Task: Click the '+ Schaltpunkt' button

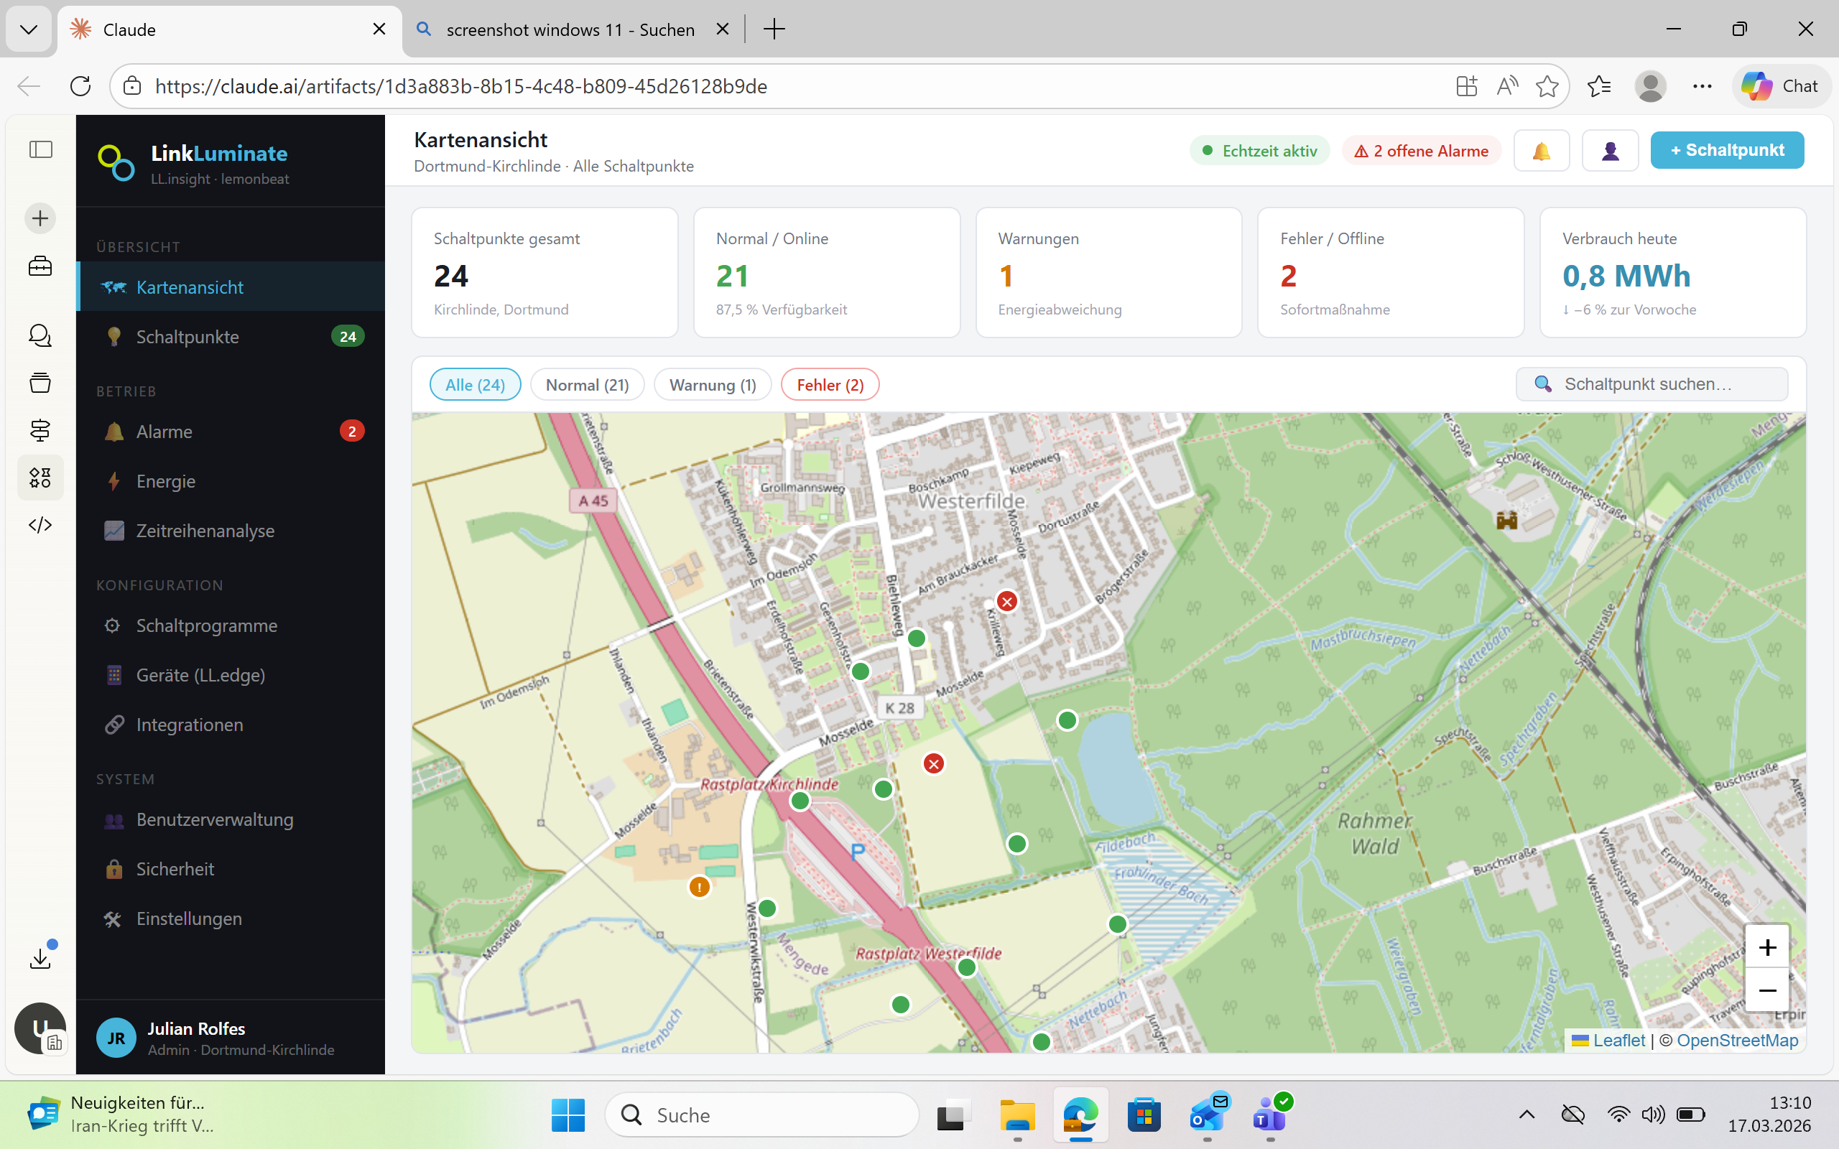Action: [x=1726, y=149]
